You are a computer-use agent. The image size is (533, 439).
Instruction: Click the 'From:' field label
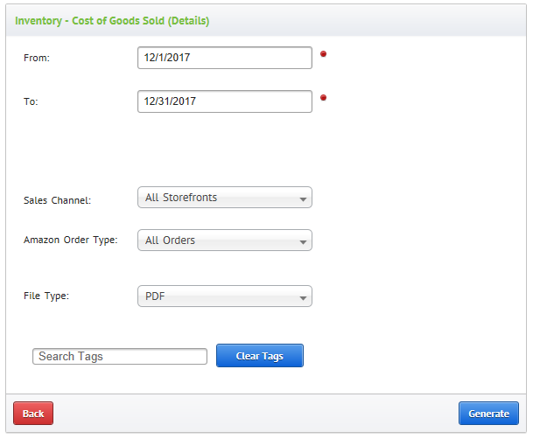pos(37,58)
